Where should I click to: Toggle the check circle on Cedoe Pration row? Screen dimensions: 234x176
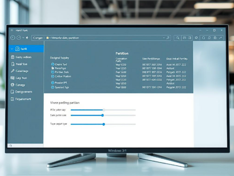click(x=53, y=76)
